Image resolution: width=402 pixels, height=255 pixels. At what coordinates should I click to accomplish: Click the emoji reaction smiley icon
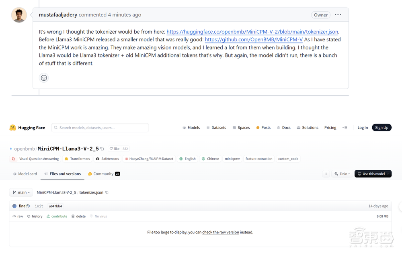tap(44, 78)
